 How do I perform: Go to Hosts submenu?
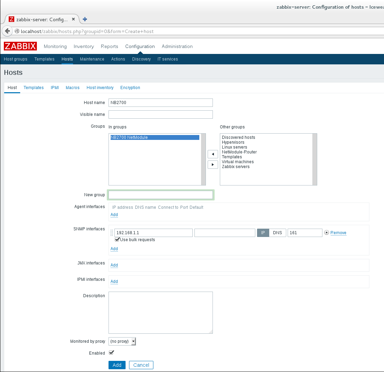(67, 59)
